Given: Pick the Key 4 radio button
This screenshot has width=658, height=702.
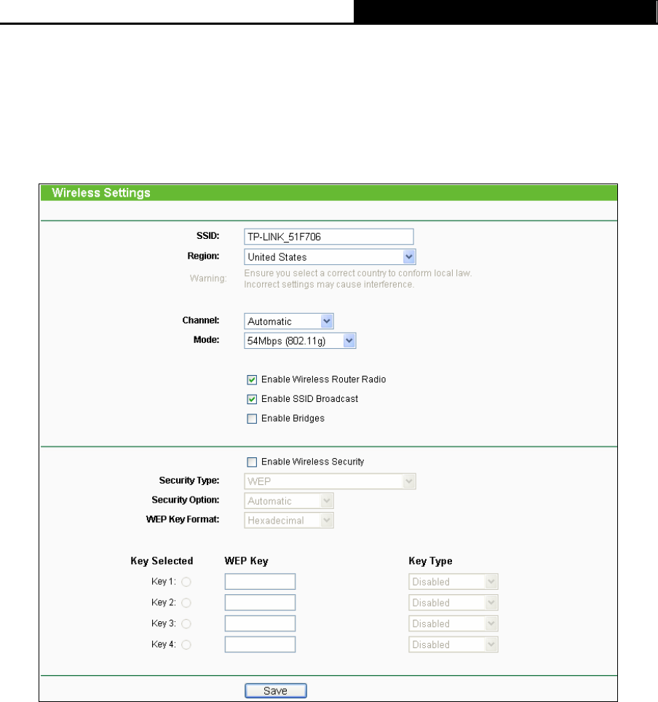Looking at the screenshot, I should click(x=188, y=645).
